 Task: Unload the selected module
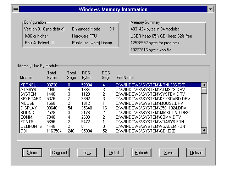pyautogui.click(x=196, y=153)
